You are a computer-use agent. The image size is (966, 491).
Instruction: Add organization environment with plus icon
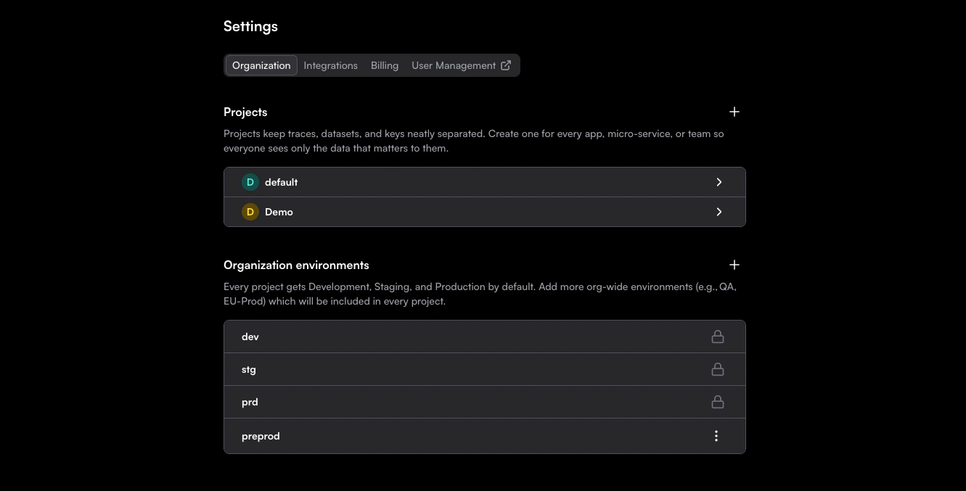point(734,265)
